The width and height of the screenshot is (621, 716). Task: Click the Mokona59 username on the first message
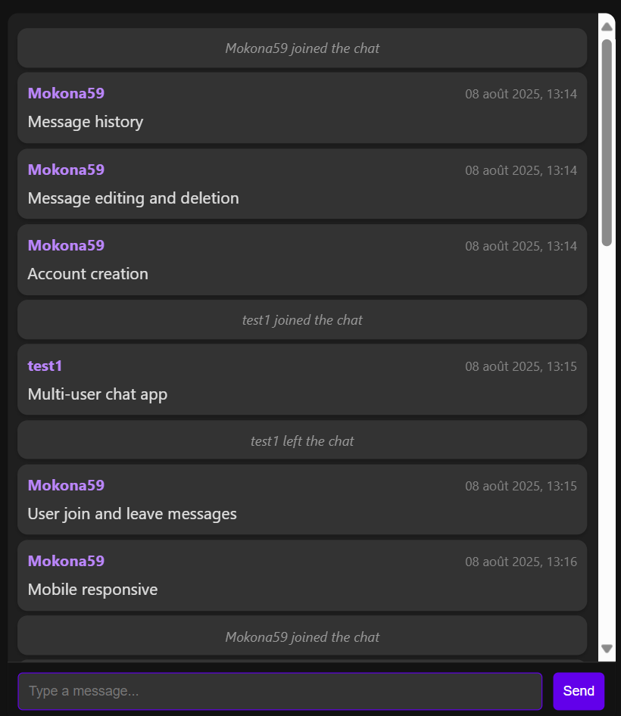(65, 93)
